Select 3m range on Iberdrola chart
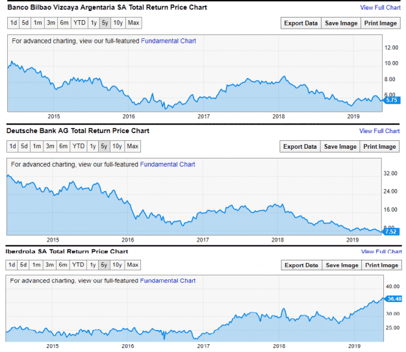This screenshot has width=406, height=352. (49, 265)
